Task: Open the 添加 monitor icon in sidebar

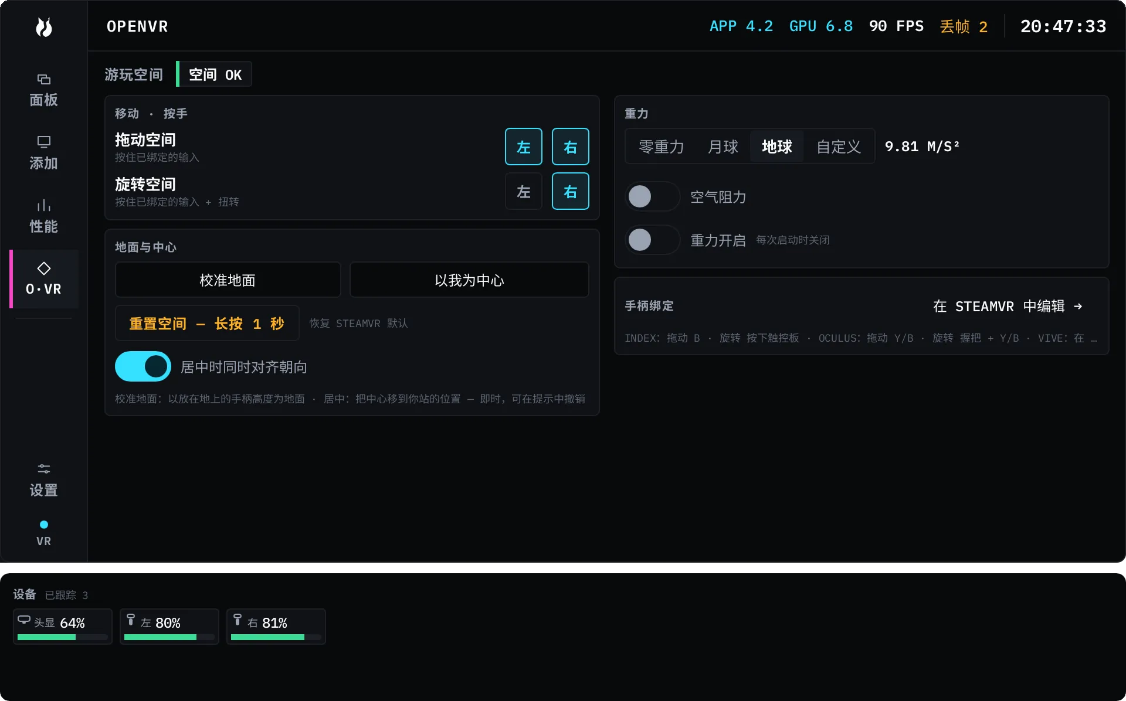Action: (44, 142)
